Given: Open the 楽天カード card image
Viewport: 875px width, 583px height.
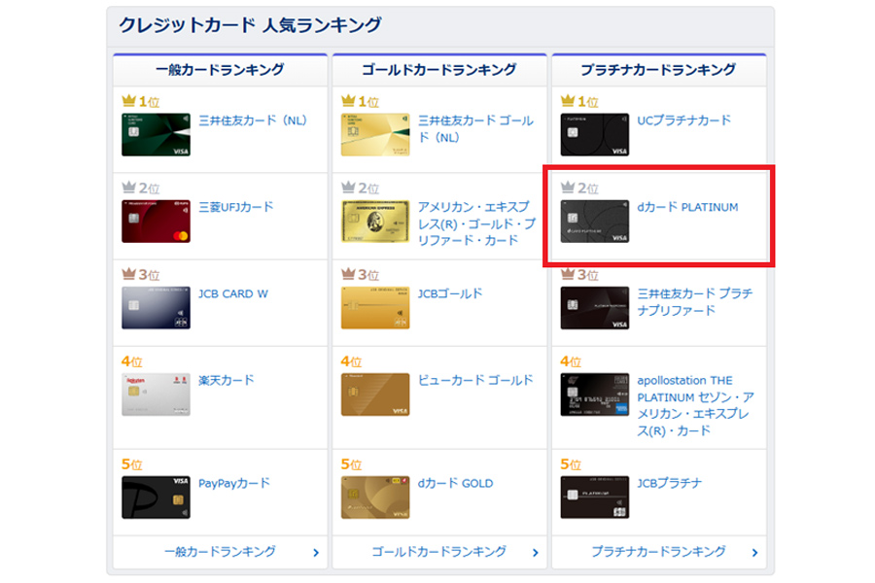Looking at the screenshot, I should point(156,394).
